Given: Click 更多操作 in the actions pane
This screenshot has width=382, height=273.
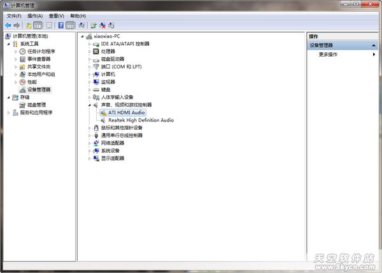Looking at the screenshot, I should coord(328,55).
